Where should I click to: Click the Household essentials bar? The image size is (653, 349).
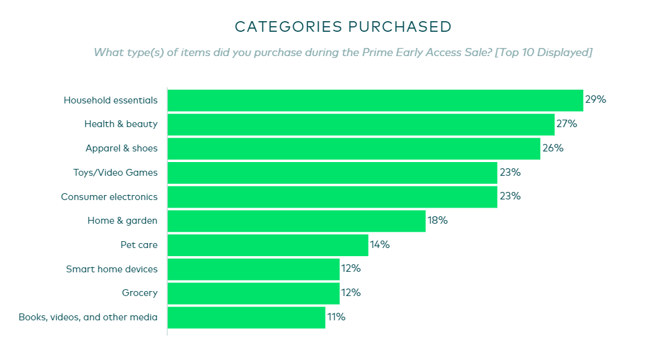[x=375, y=100]
